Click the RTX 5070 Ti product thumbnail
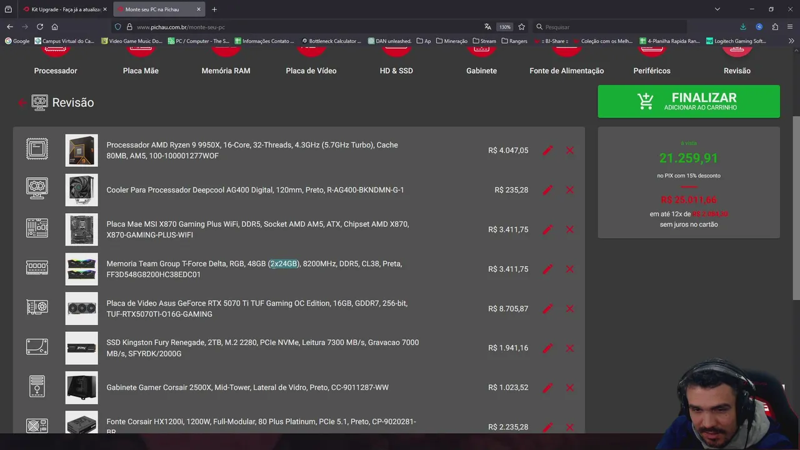Screen dimensions: 800x450 [x=81, y=309]
